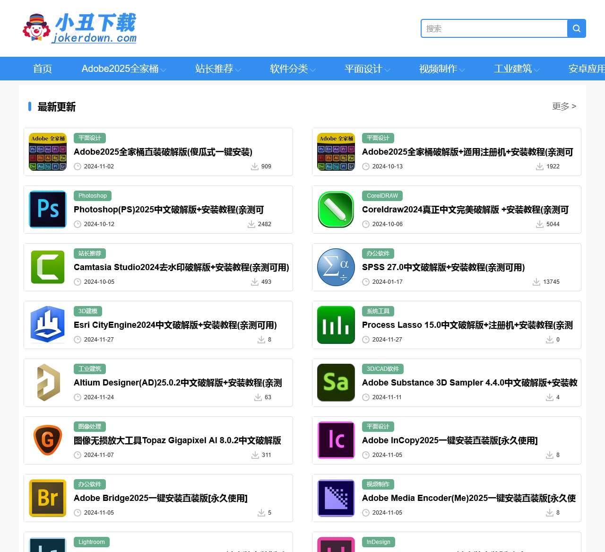Click the SPSS sigma alpha icon
The height and width of the screenshot is (552, 605).
pos(336,267)
